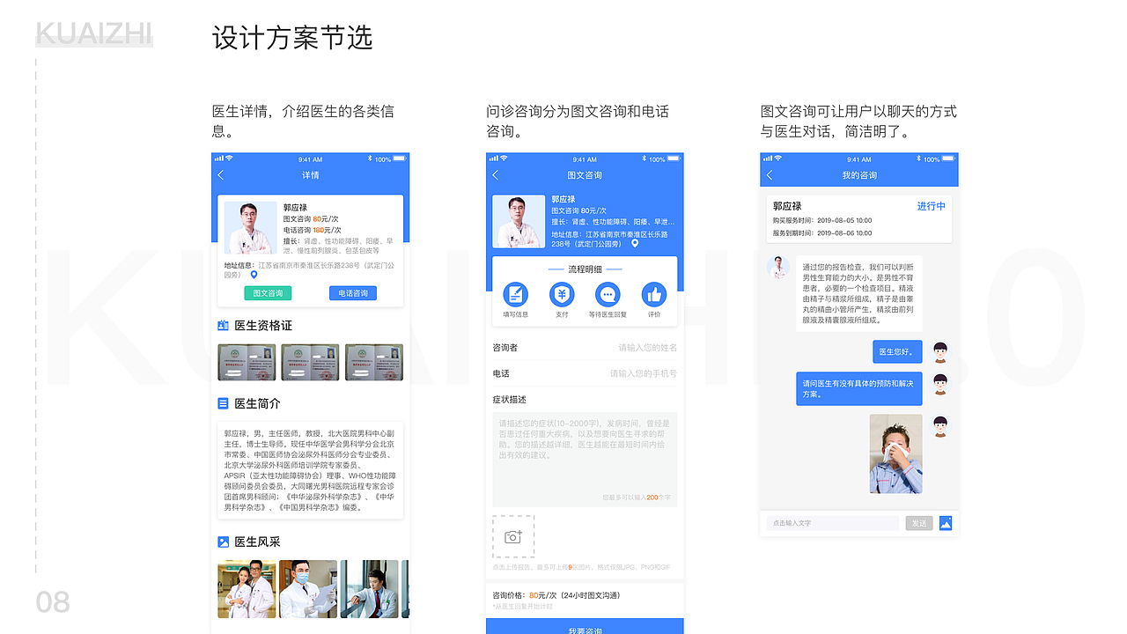Image resolution: width=1127 pixels, height=634 pixels.
Task: Tap the 图文咨询 green button
Action: pos(268,293)
